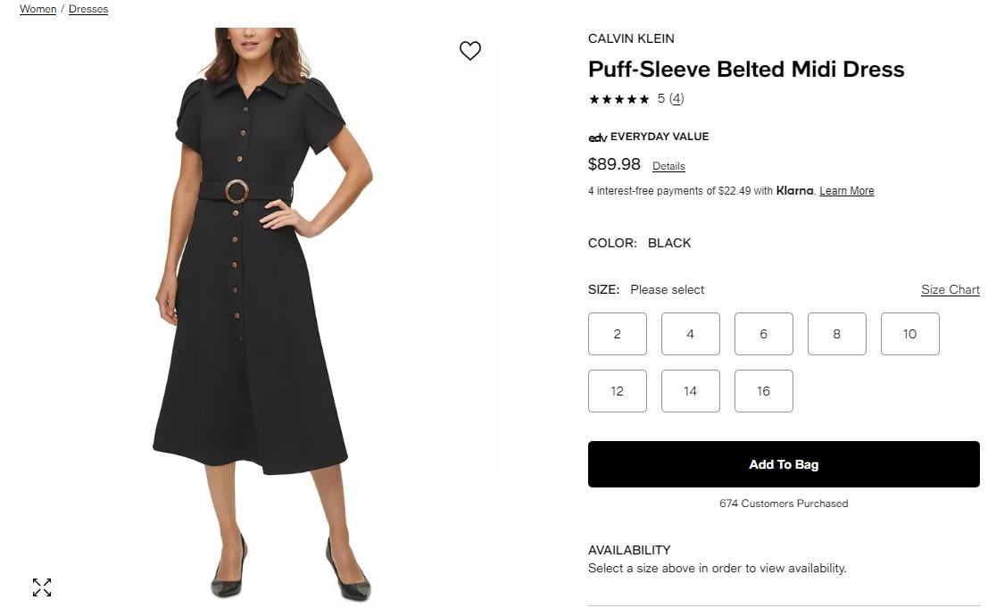Choose size 10 option

[x=909, y=334]
